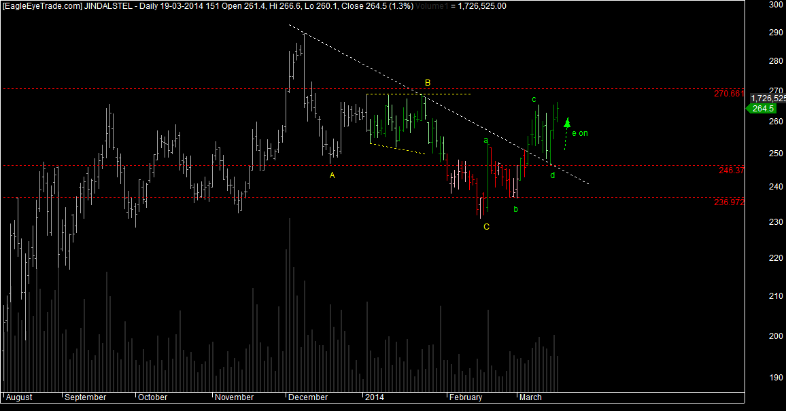Viewport: 786px width, 411px height.
Task: Click the green sub-wave label c
Action: tap(534, 100)
